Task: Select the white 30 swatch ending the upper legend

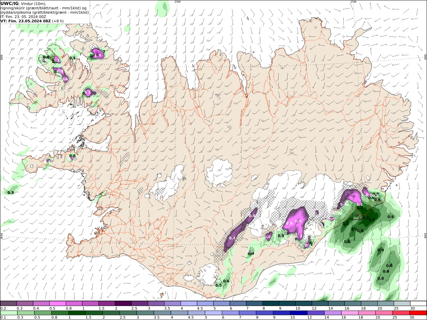Action: pyautogui.click(x=418, y=303)
